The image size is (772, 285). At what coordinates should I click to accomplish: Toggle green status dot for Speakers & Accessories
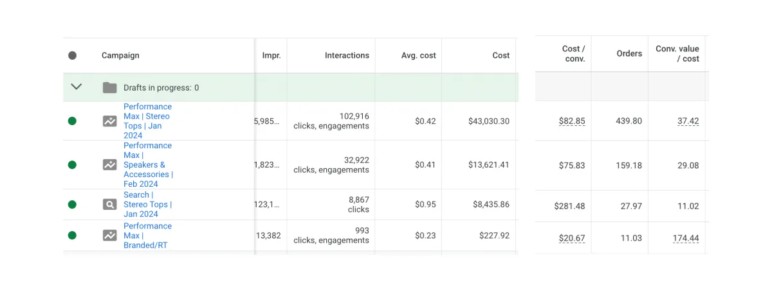(72, 165)
